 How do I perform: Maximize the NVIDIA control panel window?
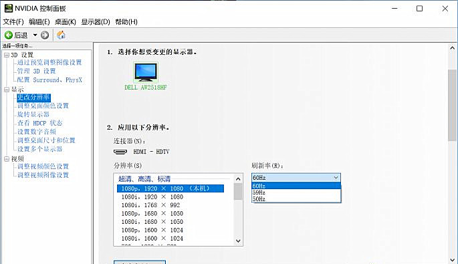[x=419, y=9]
